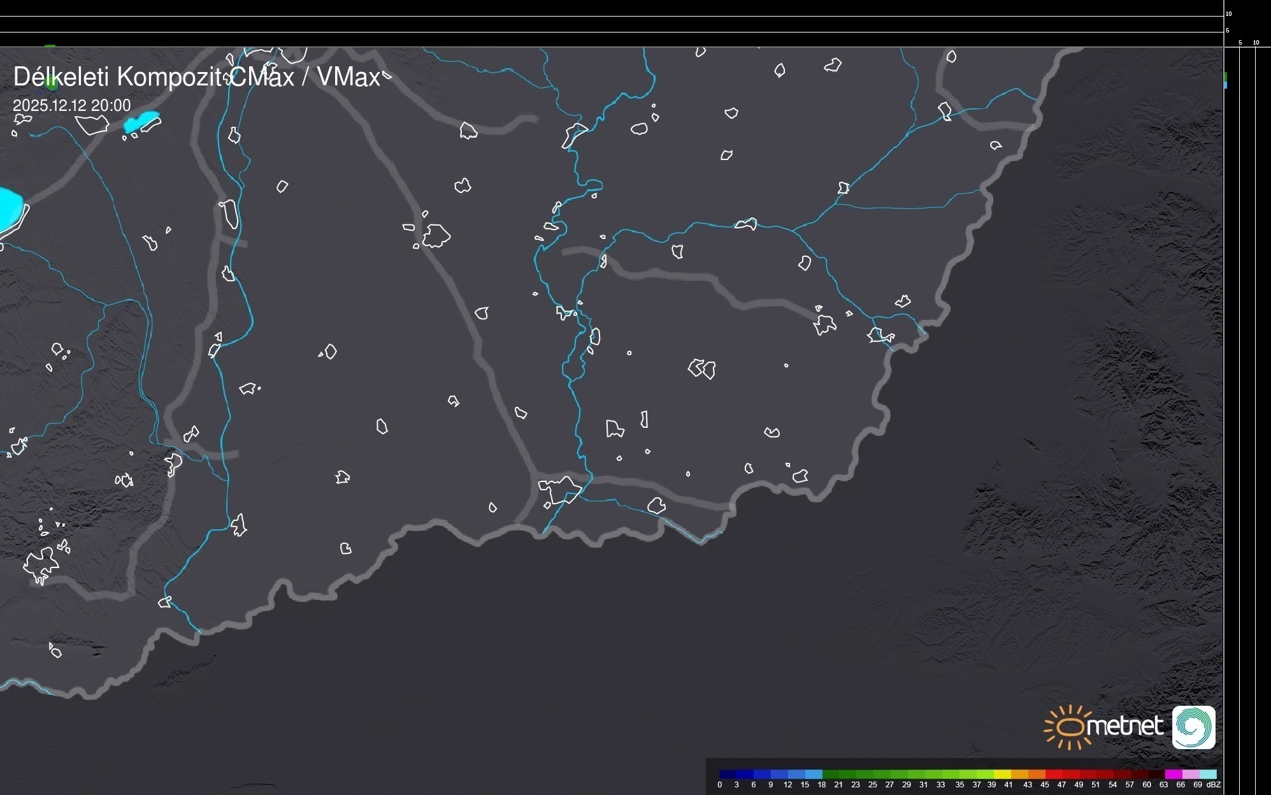Toggle the 2025.12.12 20:00 timestamp label

72,106
